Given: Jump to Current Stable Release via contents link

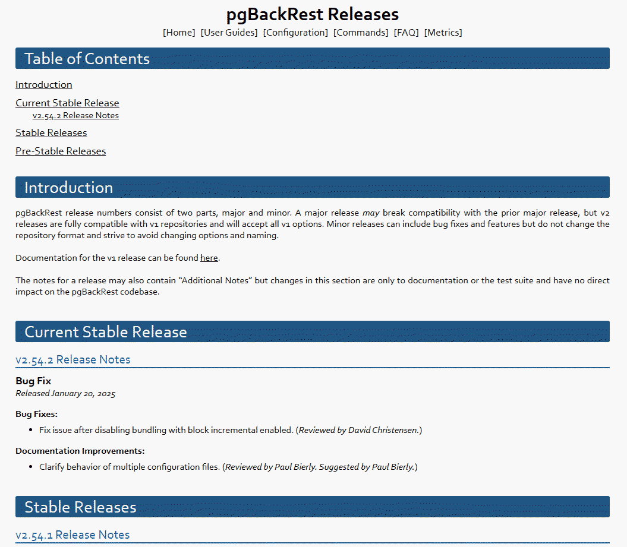Looking at the screenshot, I should pyautogui.click(x=67, y=103).
